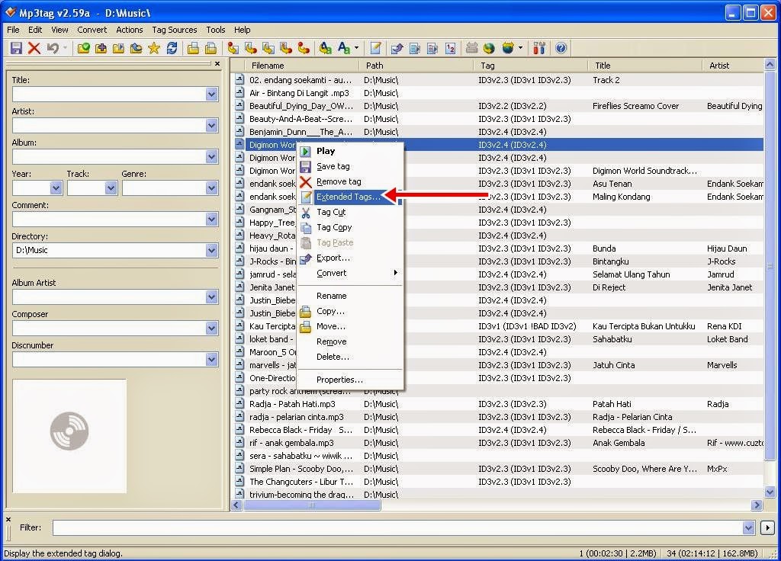Click the freedb drive toolbar icon
Image resolution: width=781 pixels, height=561 pixels.
click(x=471, y=48)
